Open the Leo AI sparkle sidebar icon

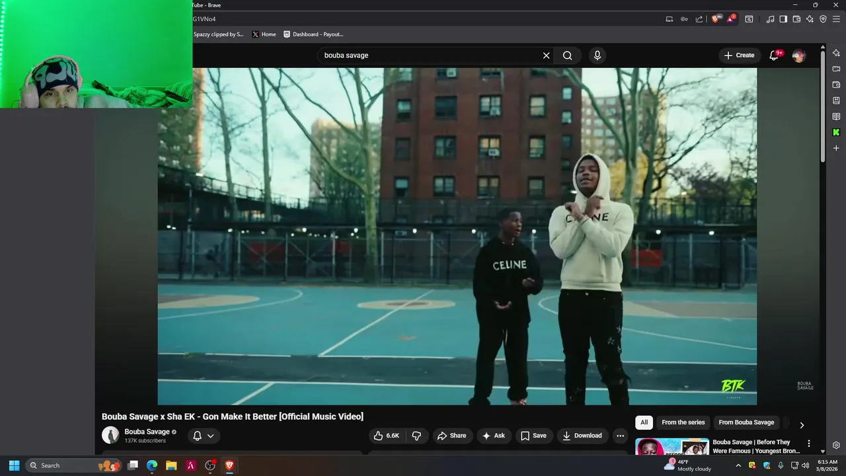pyautogui.click(x=836, y=53)
